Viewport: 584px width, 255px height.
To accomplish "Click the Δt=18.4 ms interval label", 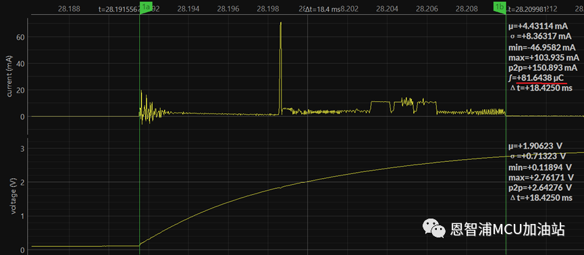I will click(323, 9).
